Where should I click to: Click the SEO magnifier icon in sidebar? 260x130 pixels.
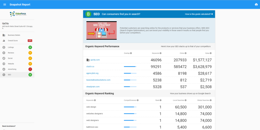coord(4,75)
